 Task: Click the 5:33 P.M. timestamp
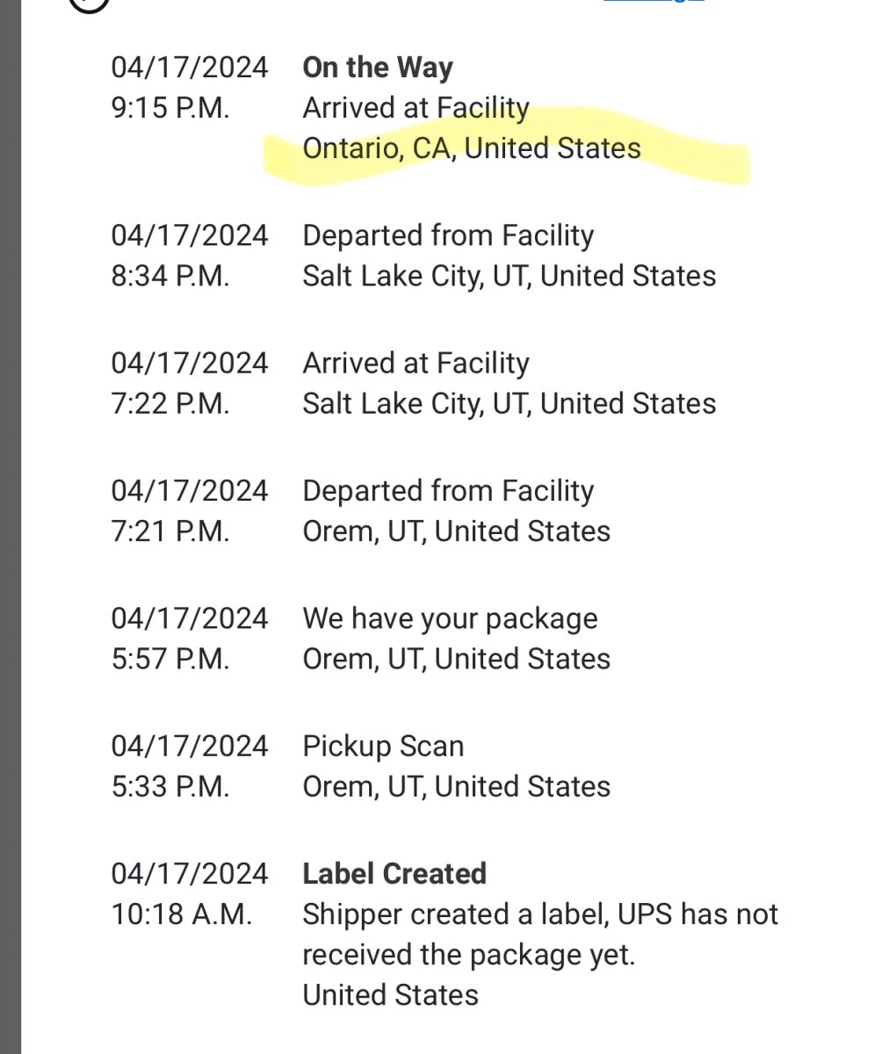tap(170, 786)
